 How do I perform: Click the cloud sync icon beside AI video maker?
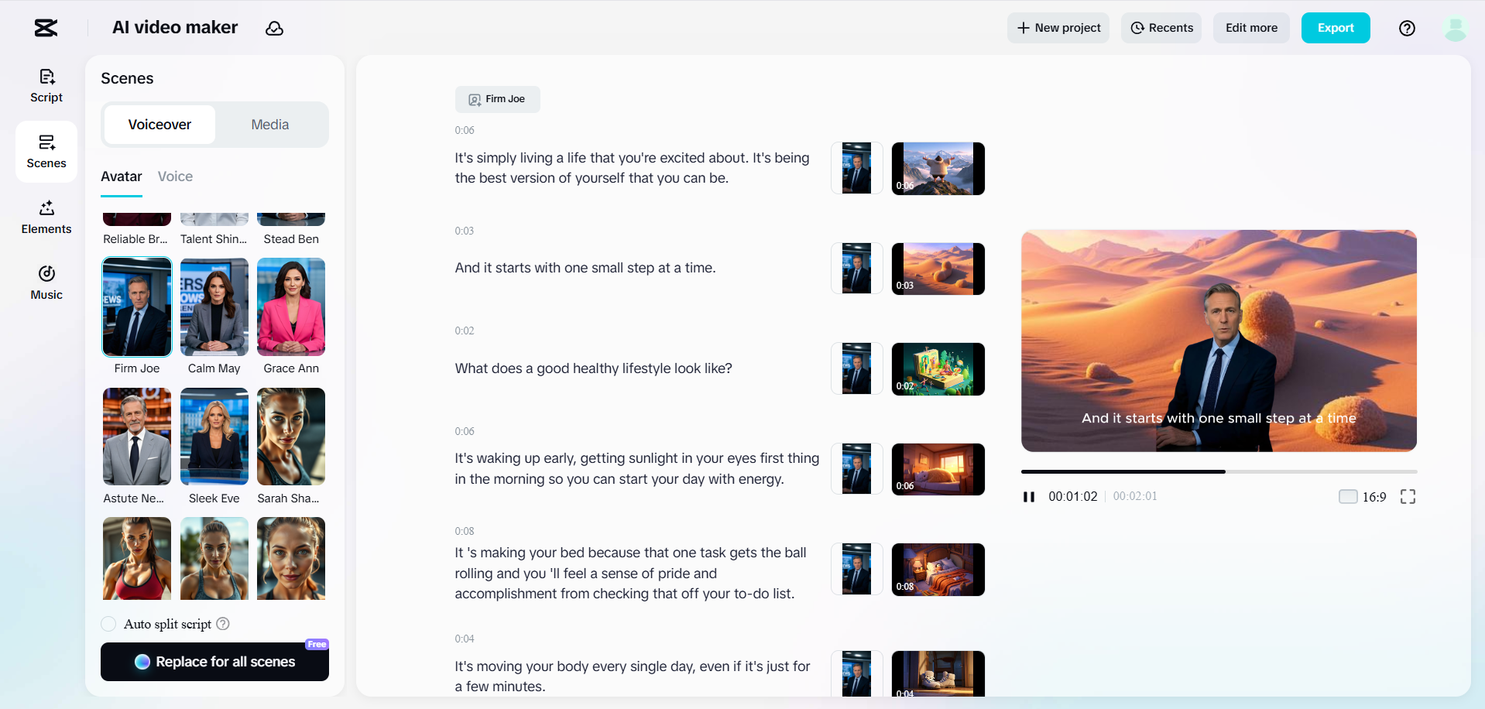click(x=275, y=28)
